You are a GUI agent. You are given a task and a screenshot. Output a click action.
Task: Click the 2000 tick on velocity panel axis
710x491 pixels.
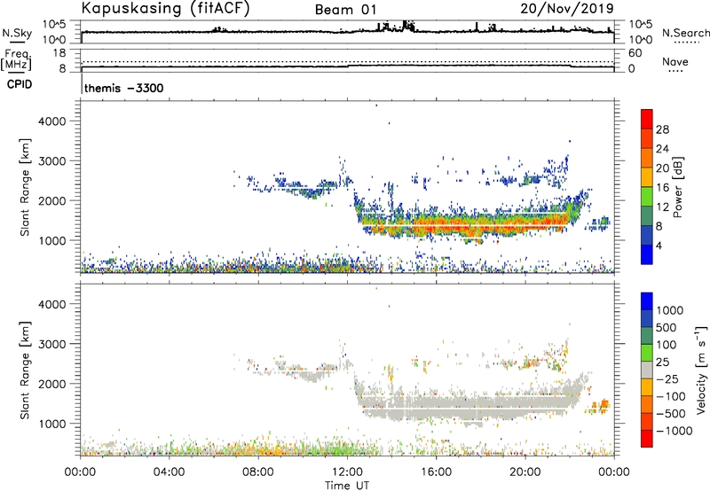pyautogui.click(x=52, y=384)
